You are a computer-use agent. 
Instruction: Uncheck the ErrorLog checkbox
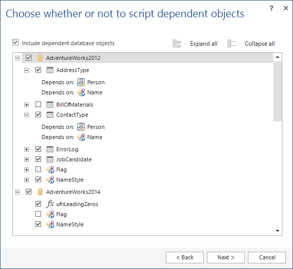pyautogui.click(x=39, y=149)
